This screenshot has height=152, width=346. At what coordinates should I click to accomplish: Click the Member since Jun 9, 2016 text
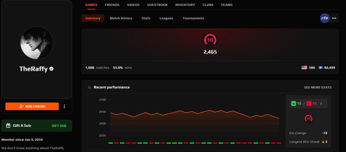pos(22,140)
